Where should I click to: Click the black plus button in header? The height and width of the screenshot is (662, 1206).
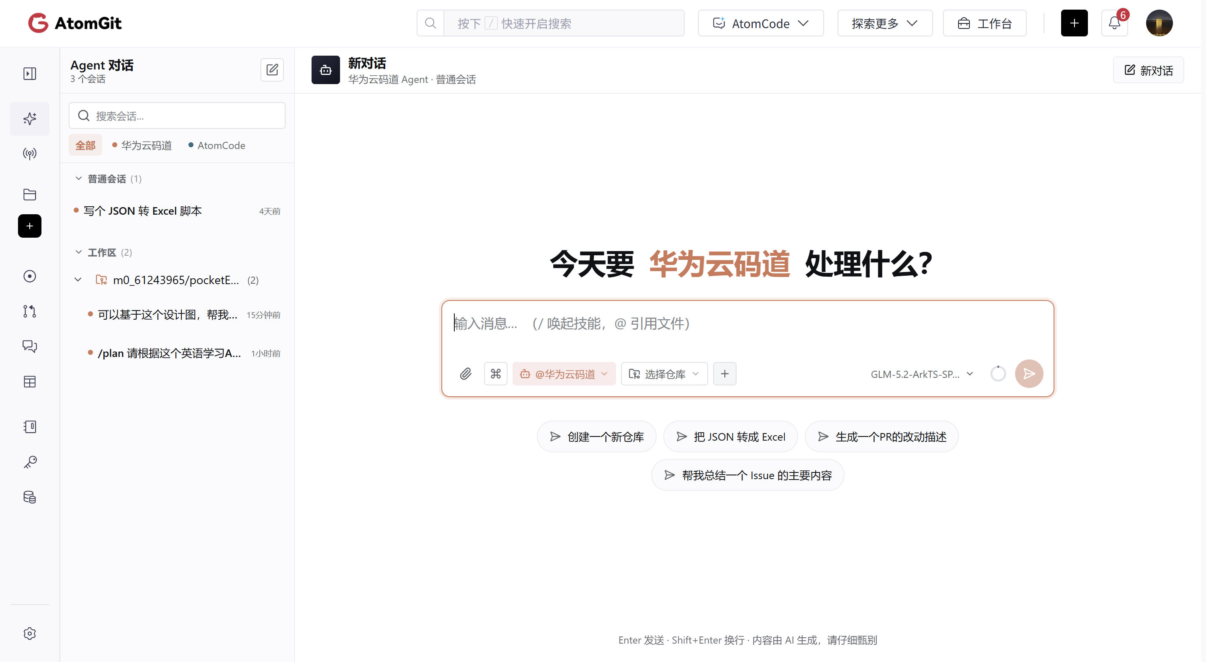pos(1074,23)
